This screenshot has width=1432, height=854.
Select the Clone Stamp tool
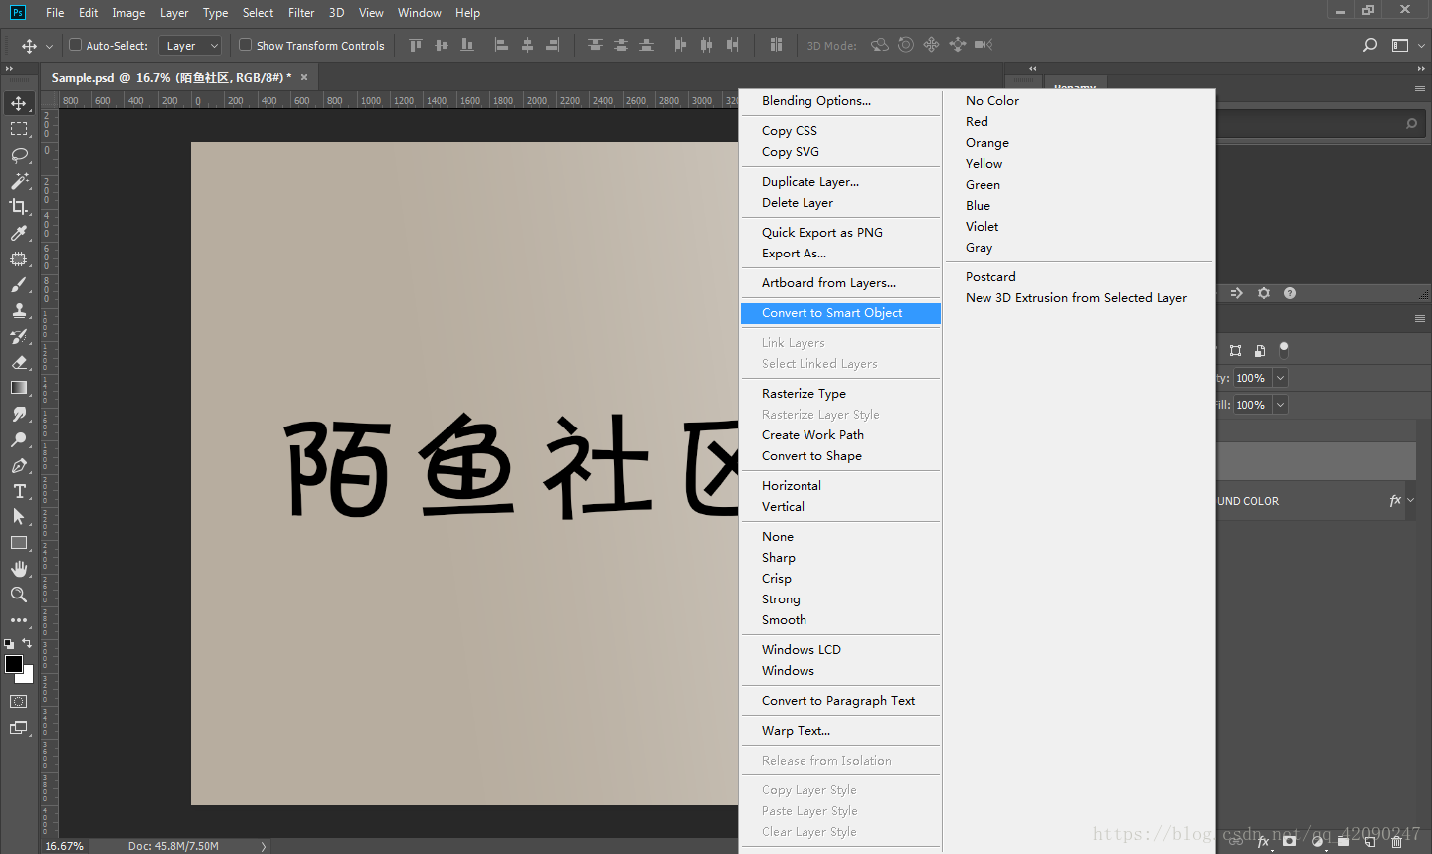(x=19, y=310)
